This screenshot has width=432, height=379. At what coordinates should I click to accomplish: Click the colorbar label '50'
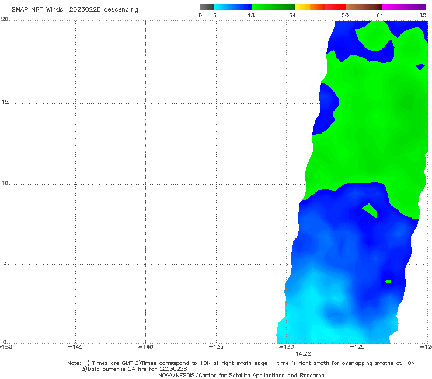(345, 16)
